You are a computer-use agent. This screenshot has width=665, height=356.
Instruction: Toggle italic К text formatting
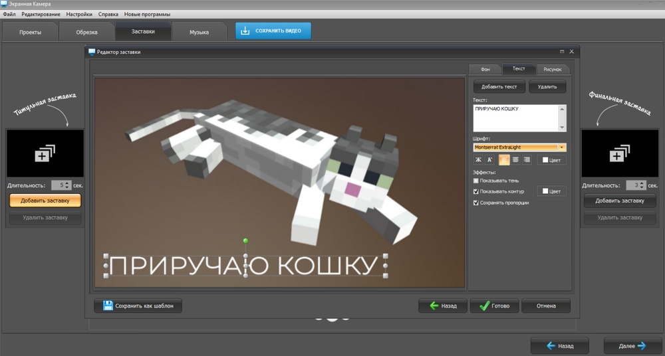tap(489, 160)
